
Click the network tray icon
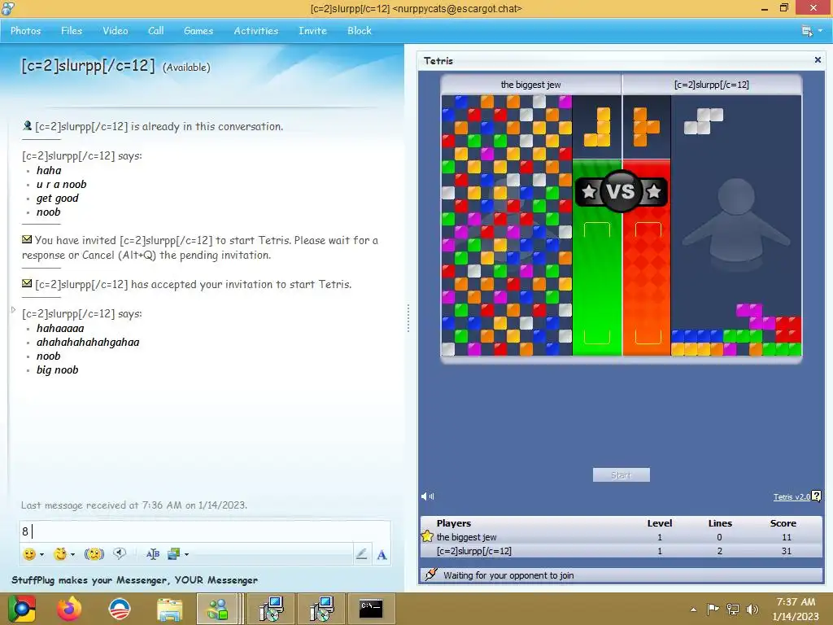tap(733, 609)
